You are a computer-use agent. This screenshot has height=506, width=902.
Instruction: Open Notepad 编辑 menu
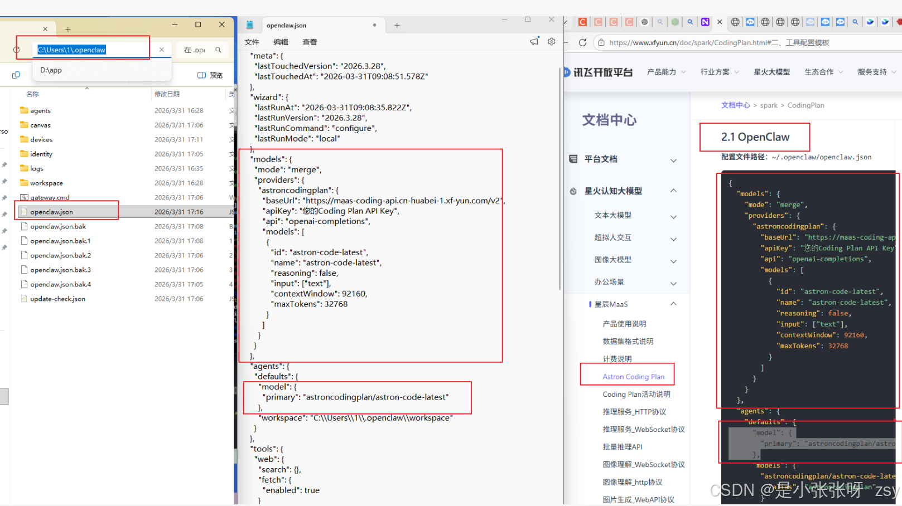coord(281,42)
